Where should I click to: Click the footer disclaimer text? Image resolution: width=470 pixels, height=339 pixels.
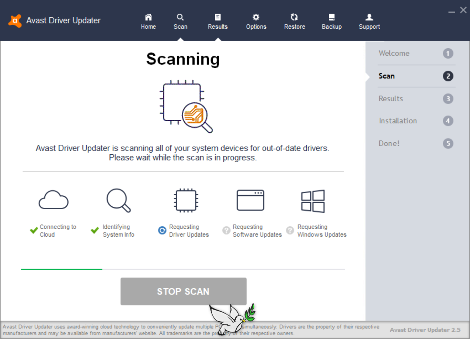tap(191, 330)
